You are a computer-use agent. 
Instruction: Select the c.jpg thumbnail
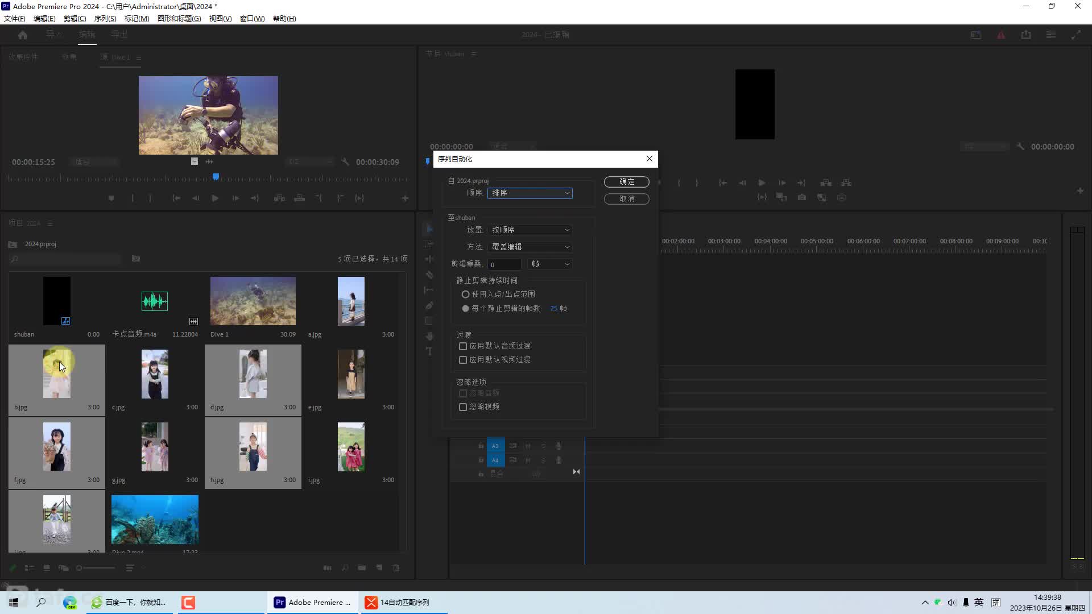click(x=155, y=374)
